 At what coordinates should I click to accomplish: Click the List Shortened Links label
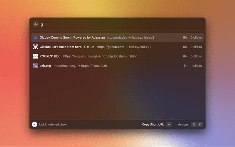point(53,125)
